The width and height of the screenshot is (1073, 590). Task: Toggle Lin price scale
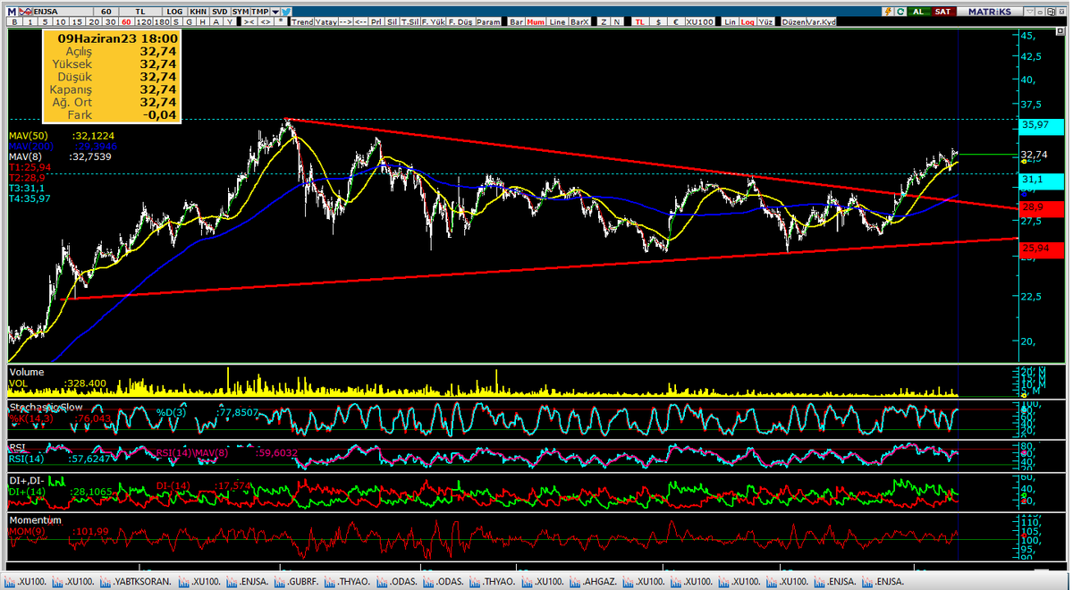[731, 21]
